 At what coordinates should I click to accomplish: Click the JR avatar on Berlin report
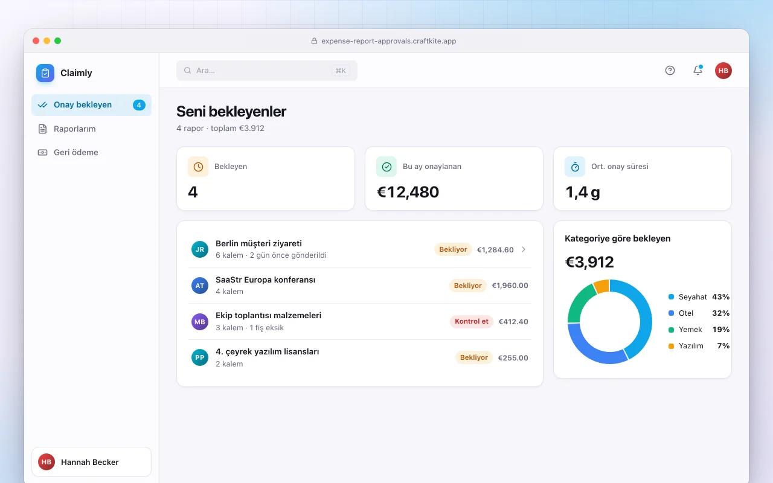pyautogui.click(x=200, y=249)
